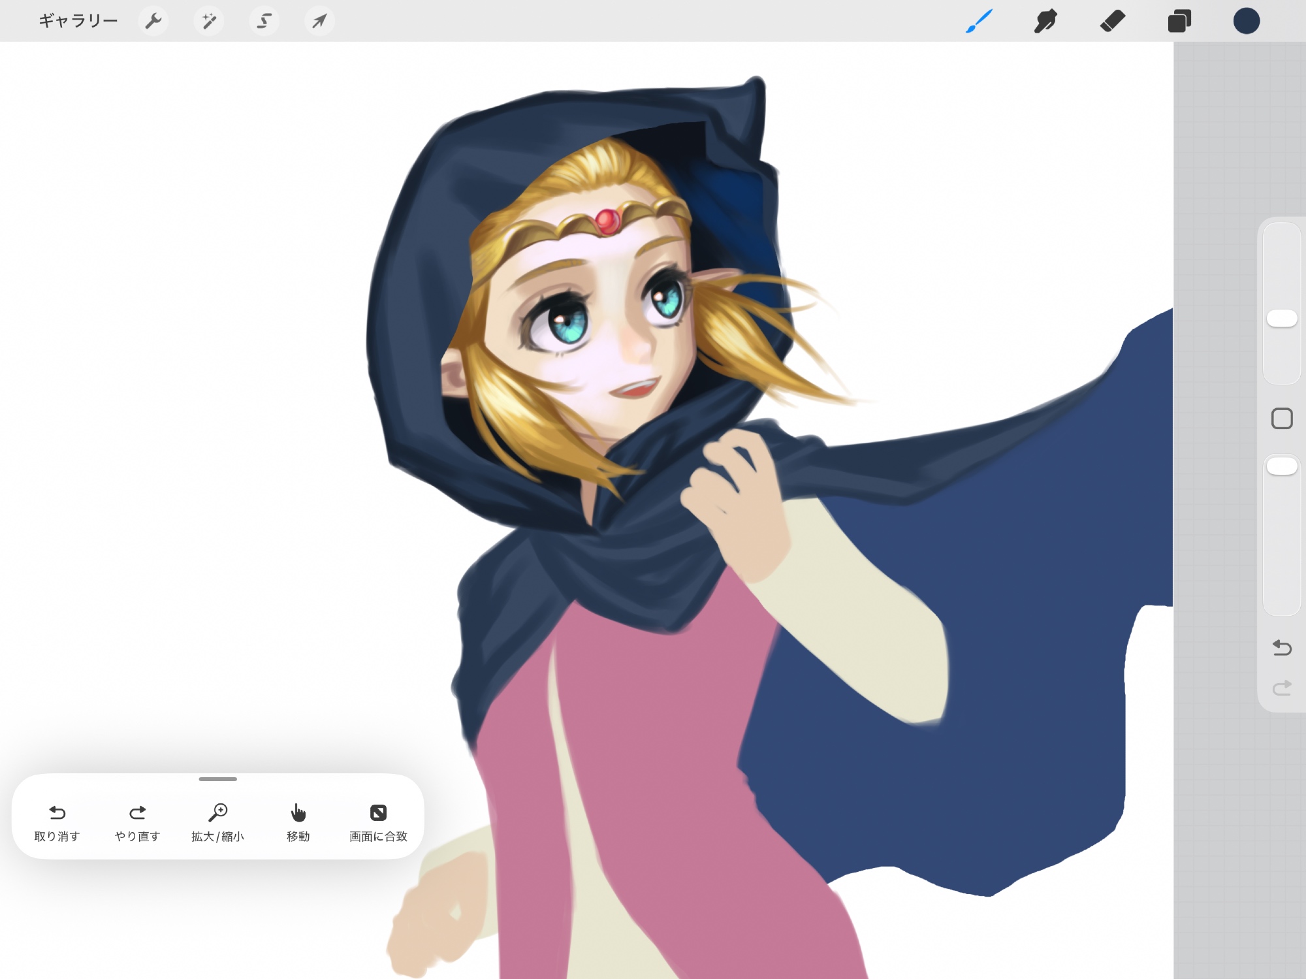The width and height of the screenshot is (1306, 979).
Task: Open the Layers panel
Action: point(1179,21)
